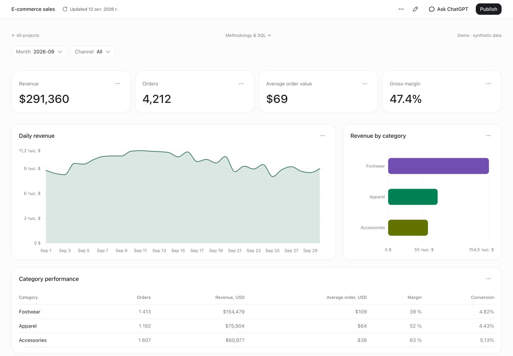Click the E-commerce sales title
This screenshot has height=356, width=513.
[x=33, y=9]
